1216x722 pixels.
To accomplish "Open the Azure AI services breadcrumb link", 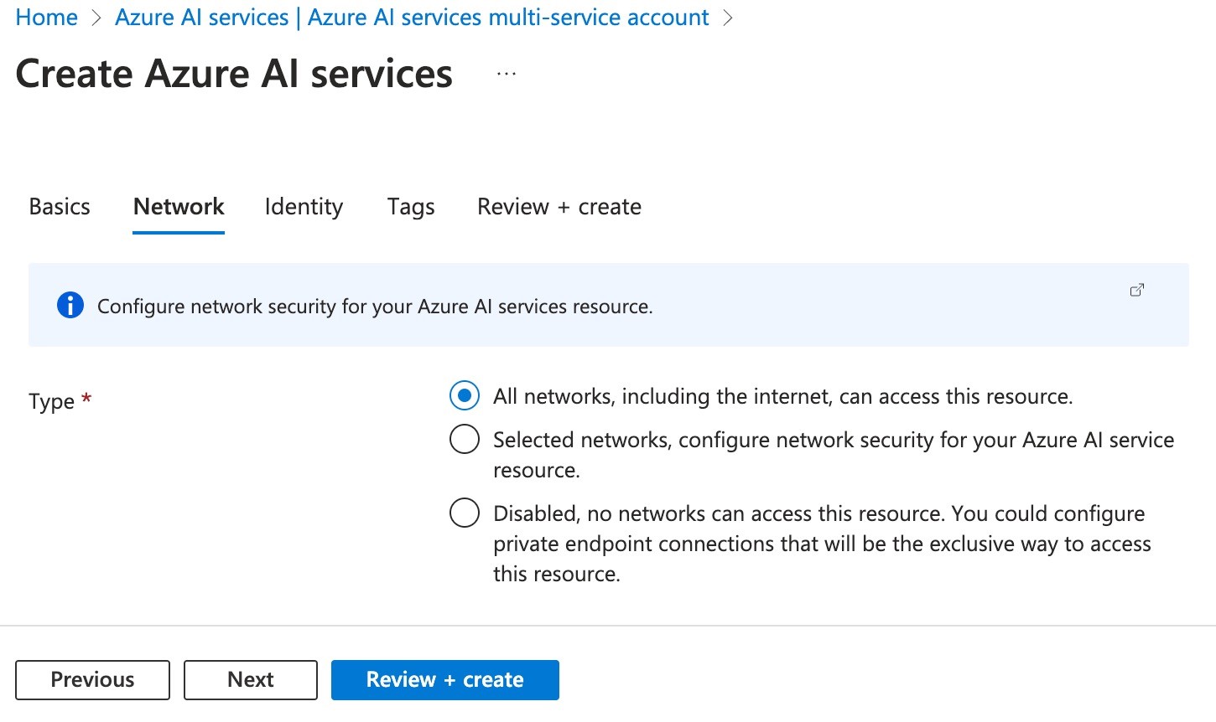I will 413,17.
